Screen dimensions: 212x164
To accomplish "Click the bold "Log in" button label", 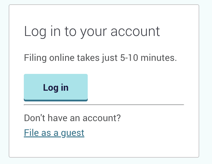I will point(56,87).
